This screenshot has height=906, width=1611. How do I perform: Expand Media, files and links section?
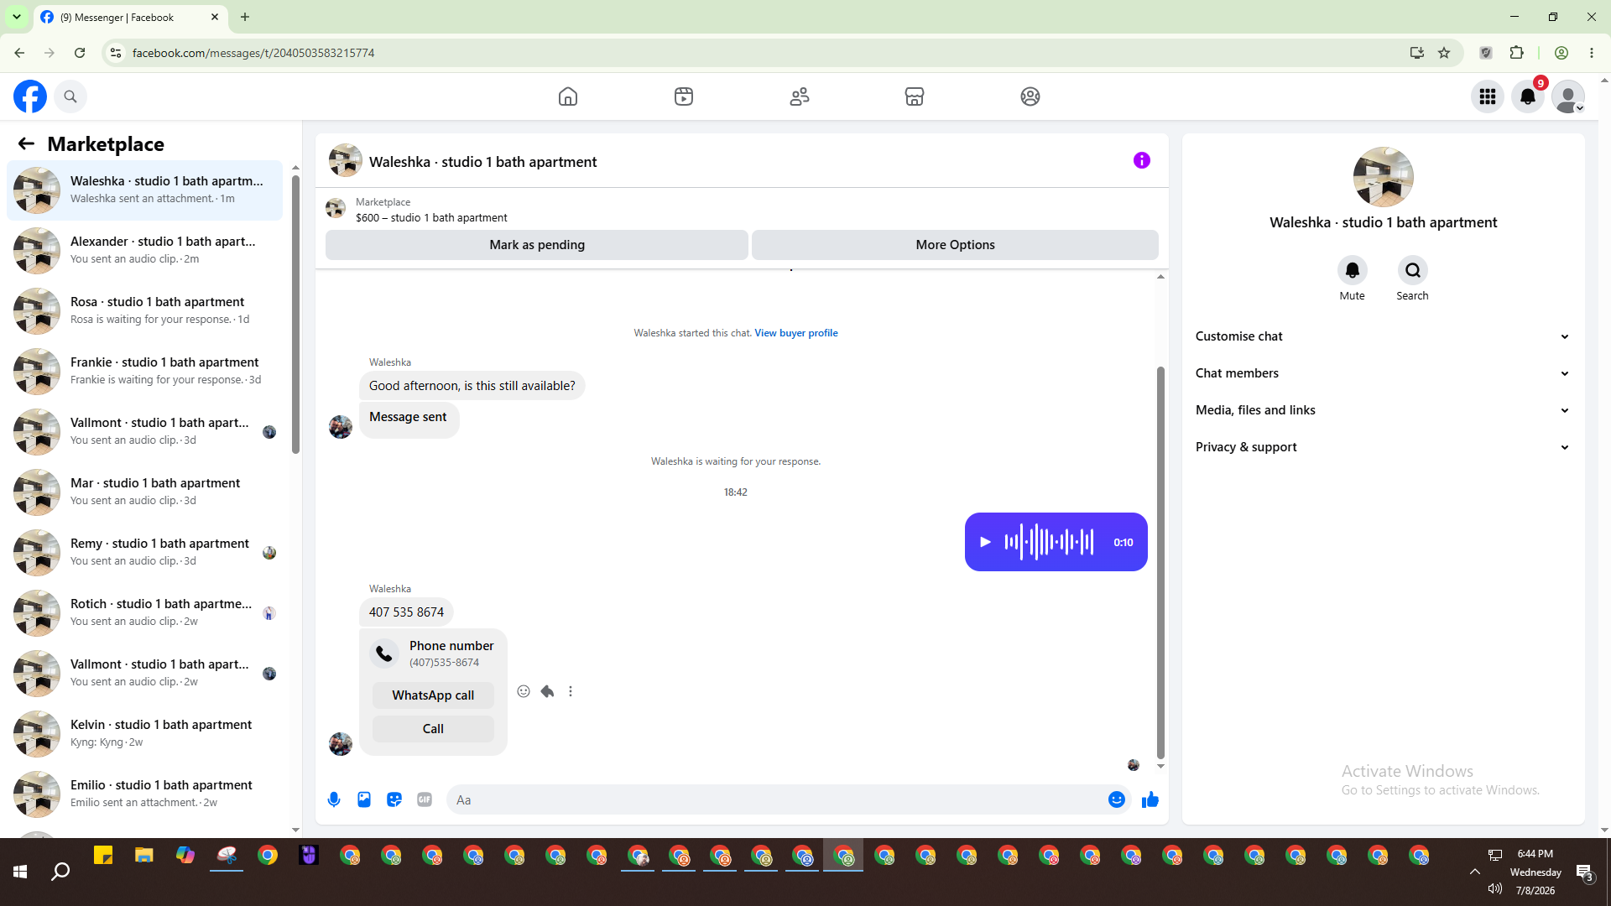1383,410
